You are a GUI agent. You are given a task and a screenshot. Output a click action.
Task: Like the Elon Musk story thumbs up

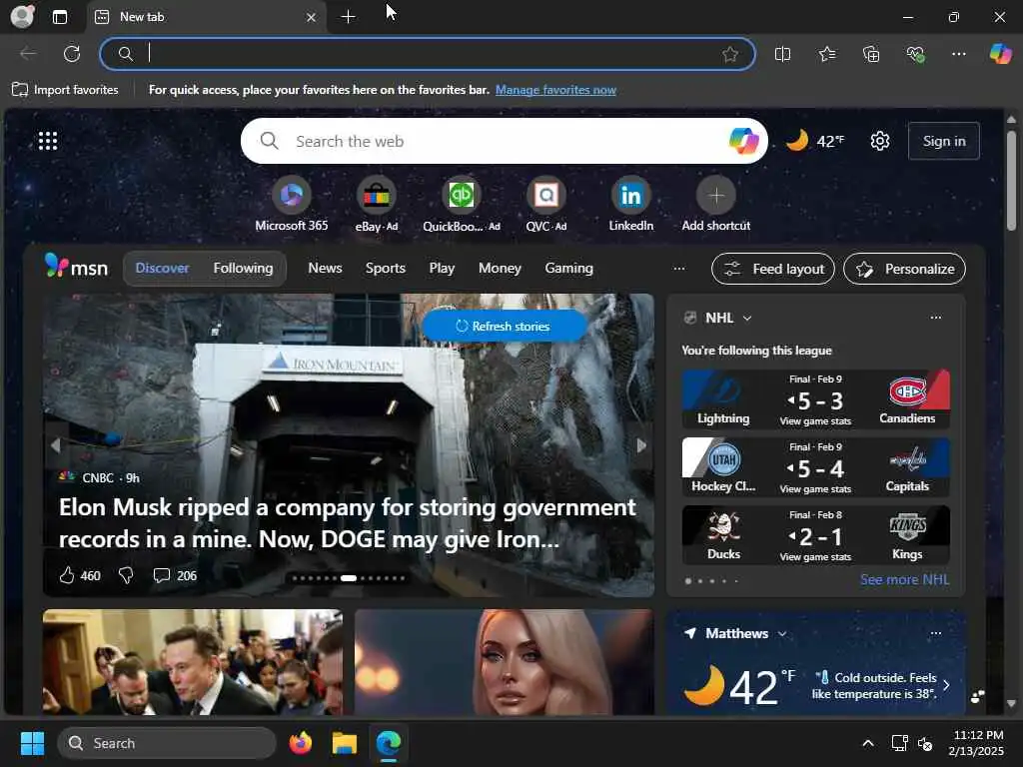pos(67,575)
